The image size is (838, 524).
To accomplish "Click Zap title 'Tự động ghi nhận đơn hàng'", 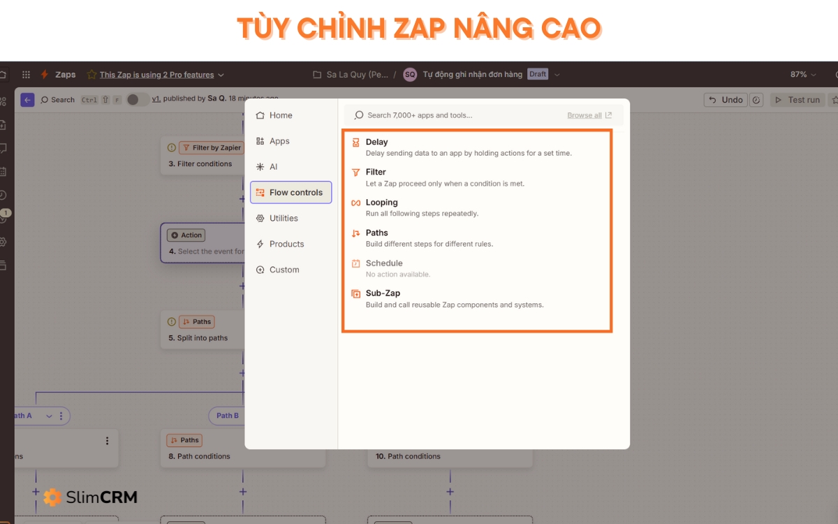I will (x=473, y=74).
